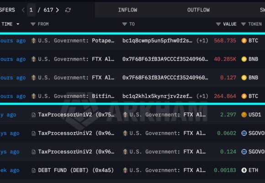Open 0x7F68F63fB3A9… address in 40.285K row
Image resolution: width=265 pixels, height=183 pixels.
coord(165,59)
